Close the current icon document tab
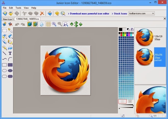Image resolution: width=168 pixels, height=119 pixels. pyautogui.click(x=165, y=19)
